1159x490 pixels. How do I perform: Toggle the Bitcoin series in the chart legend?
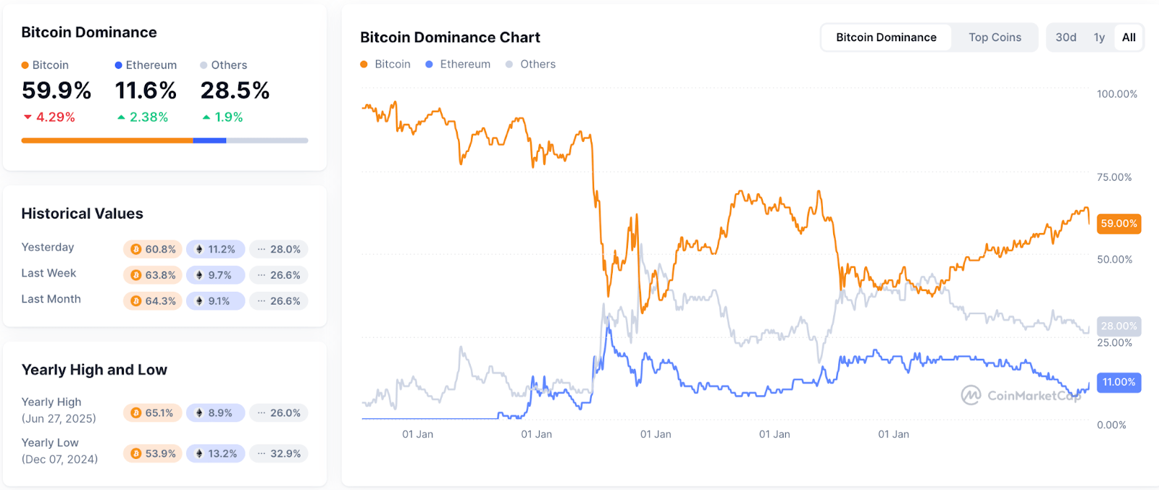[385, 64]
